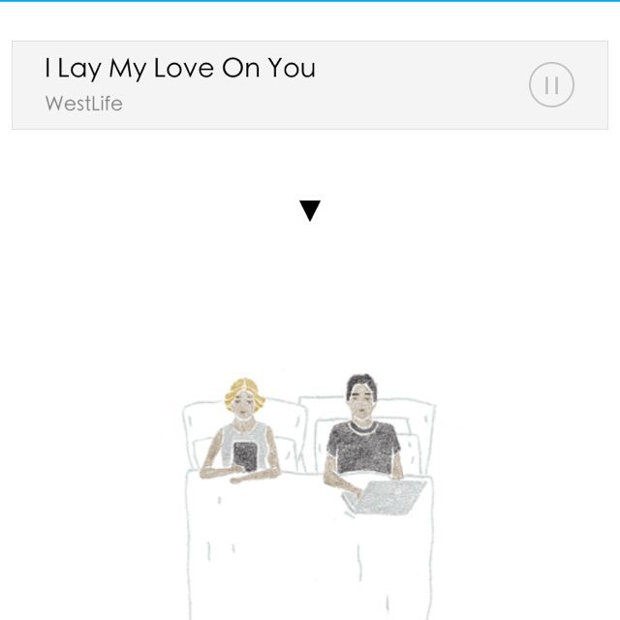Click the blue progress line at top

[x=310, y=1]
